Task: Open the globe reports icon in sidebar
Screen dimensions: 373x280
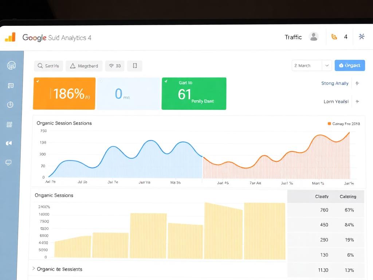Action: [x=11, y=65]
